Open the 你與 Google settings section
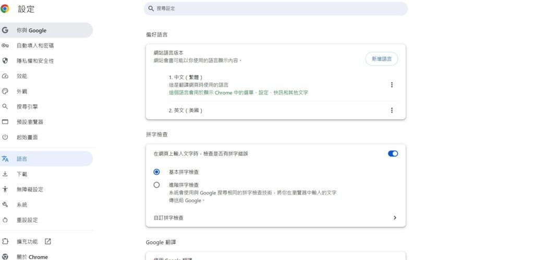Viewport: 534px width, 260px height. coord(46,30)
